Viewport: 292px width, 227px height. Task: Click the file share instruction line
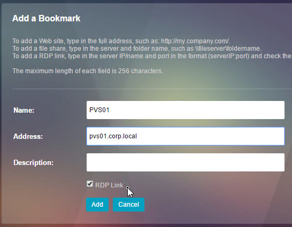137,49
